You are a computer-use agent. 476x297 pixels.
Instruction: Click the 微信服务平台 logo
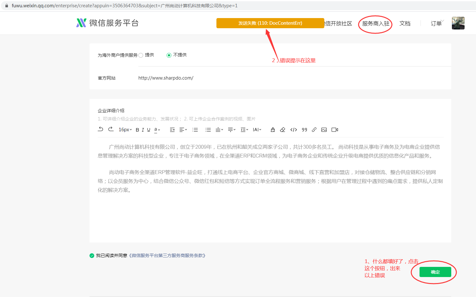[x=107, y=23]
